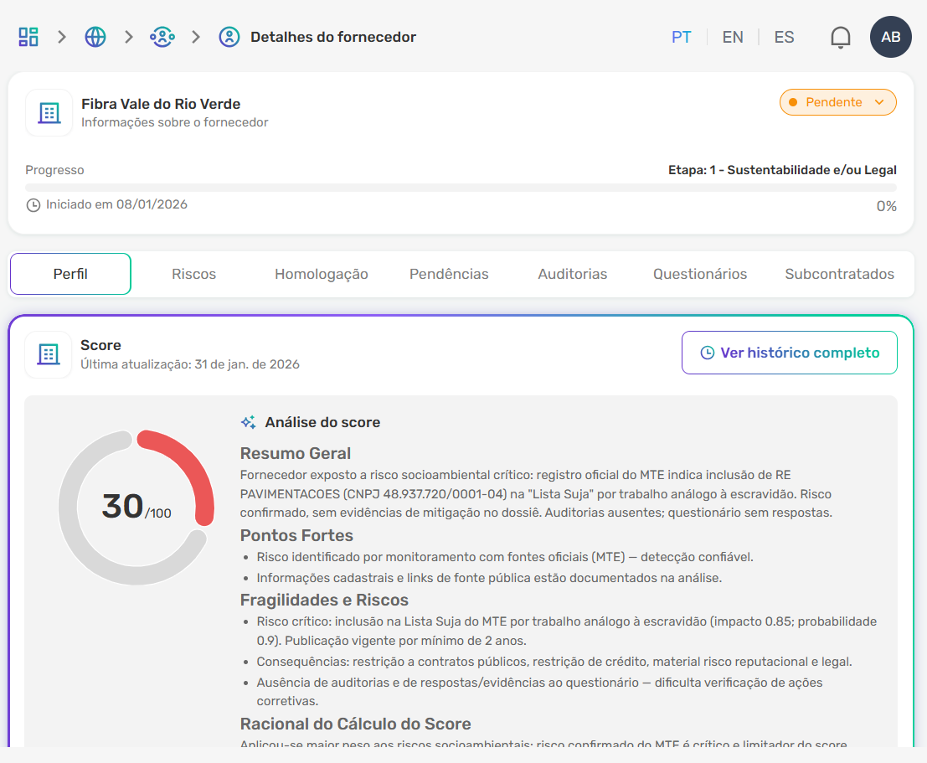
Task: Open notifications bell
Action: point(840,37)
